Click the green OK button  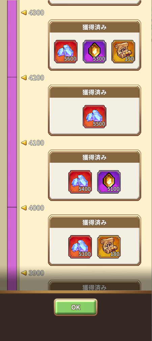pyautogui.click(x=76, y=307)
